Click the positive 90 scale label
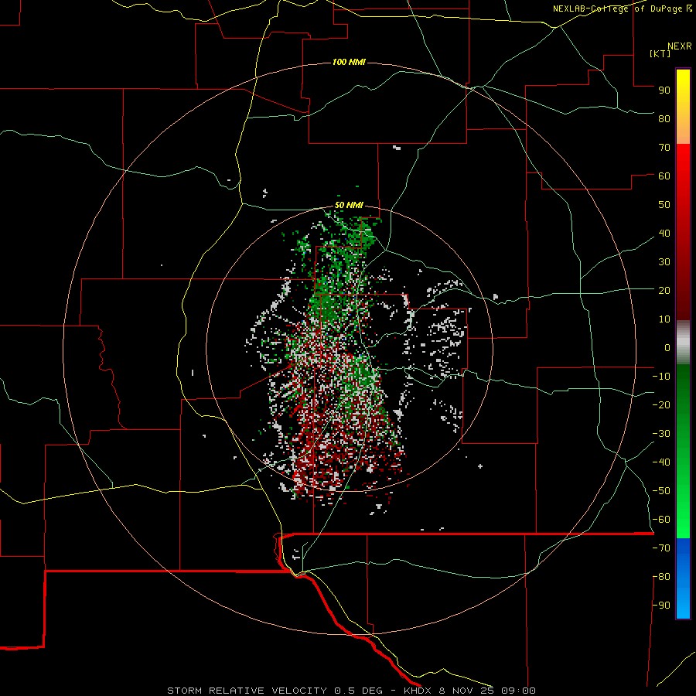 point(664,90)
